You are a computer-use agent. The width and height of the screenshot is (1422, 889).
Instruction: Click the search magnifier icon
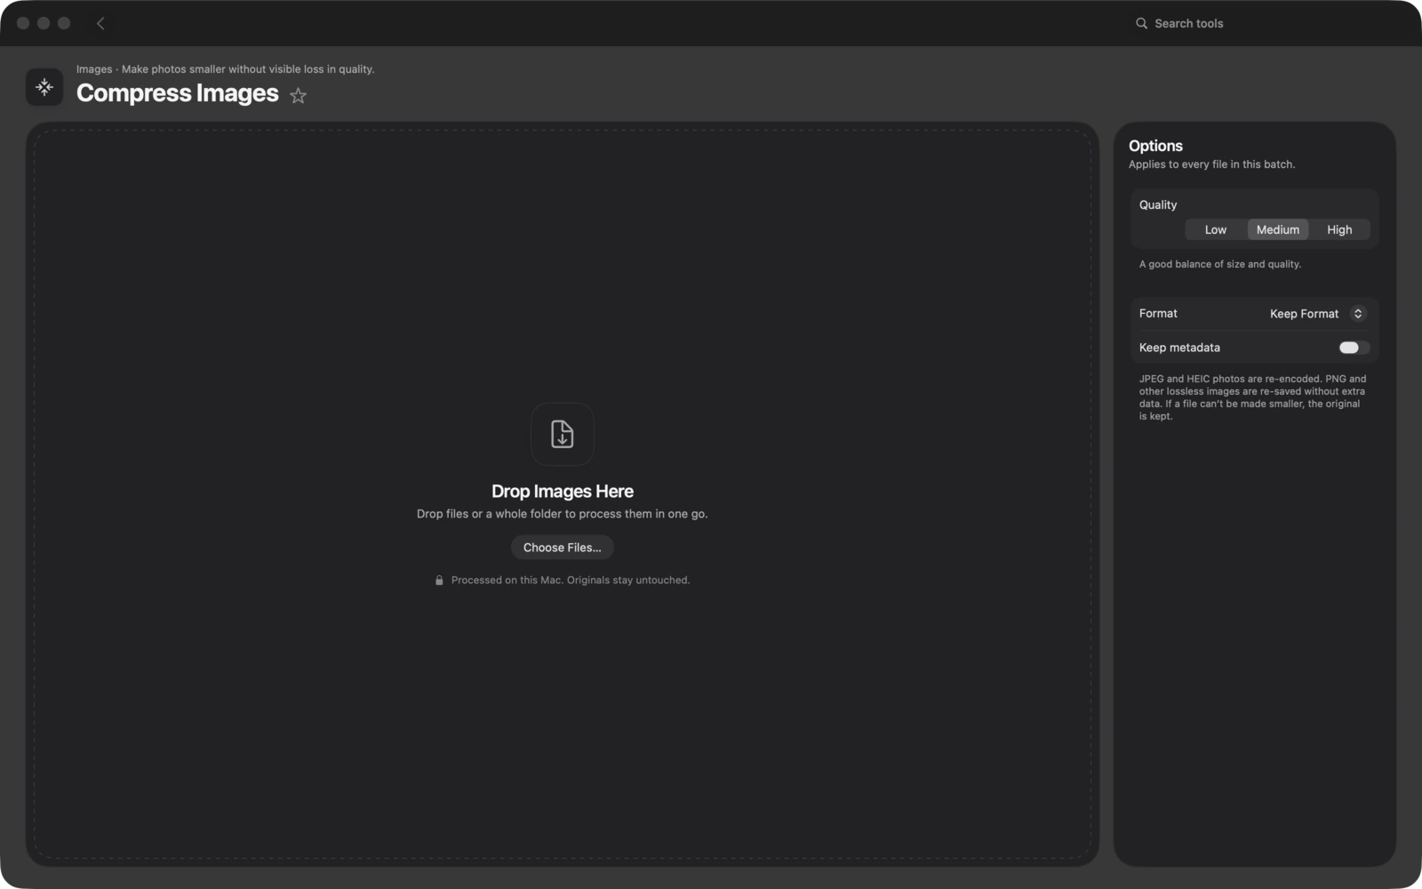tap(1141, 23)
